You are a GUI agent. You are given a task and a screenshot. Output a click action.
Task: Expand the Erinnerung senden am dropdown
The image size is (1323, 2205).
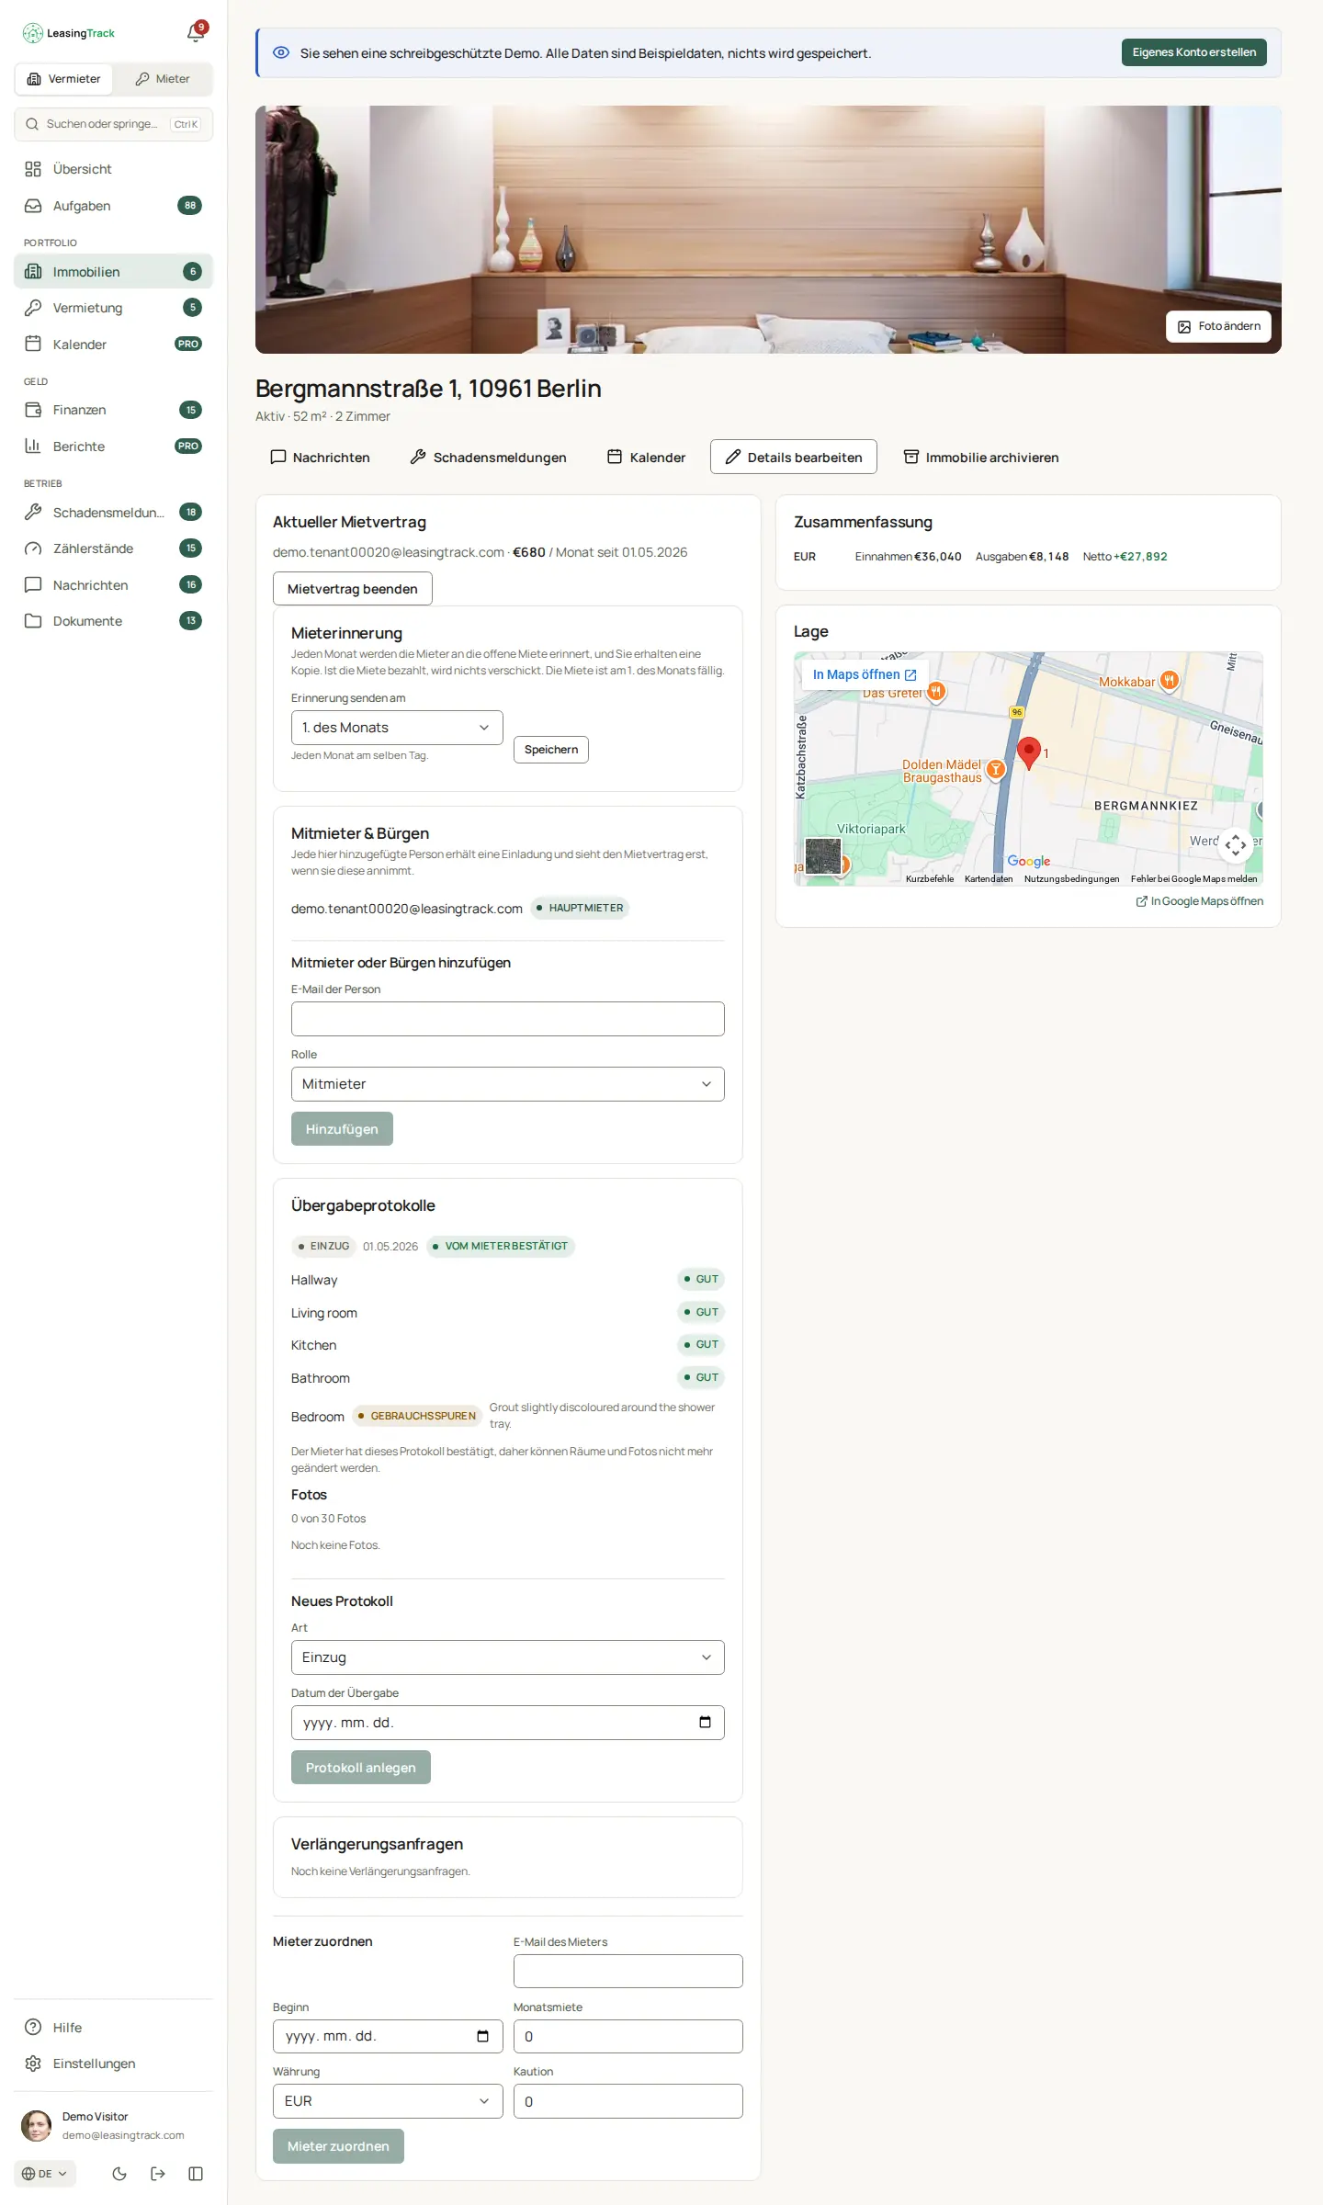397,728
